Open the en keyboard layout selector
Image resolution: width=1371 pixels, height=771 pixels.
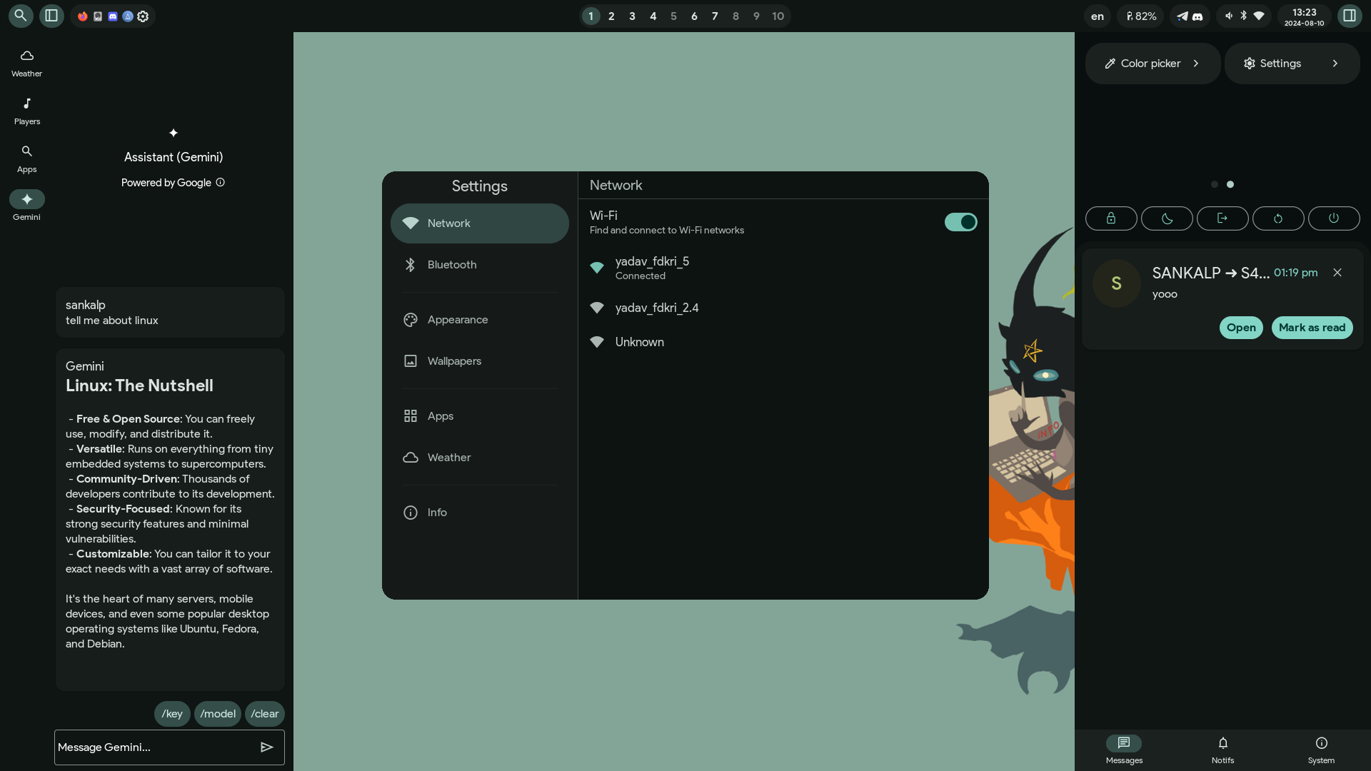coord(1098,16)
